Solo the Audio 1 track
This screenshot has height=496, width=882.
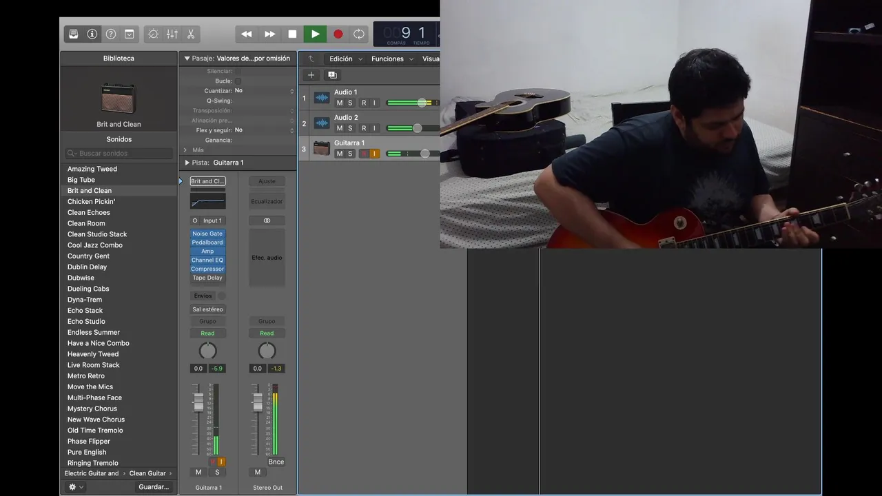[350, 103]
